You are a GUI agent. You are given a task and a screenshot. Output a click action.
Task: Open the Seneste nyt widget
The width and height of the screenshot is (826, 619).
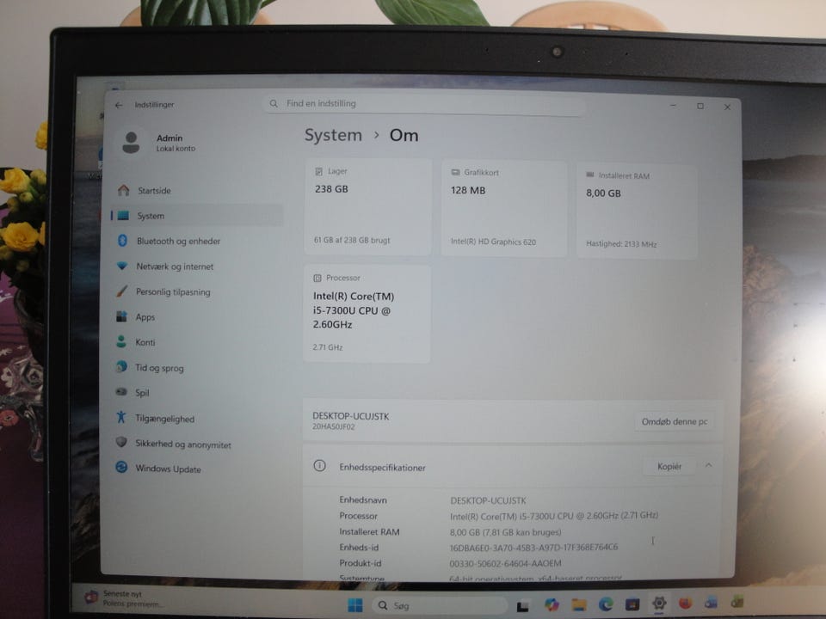coord(126,598)
